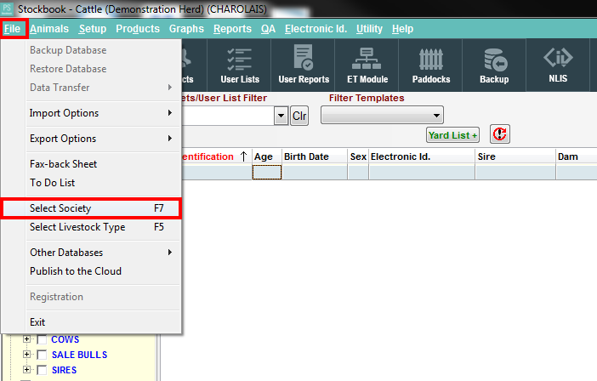Click the Backup toolbar icon
597x381 pixels.
[494, 65]
